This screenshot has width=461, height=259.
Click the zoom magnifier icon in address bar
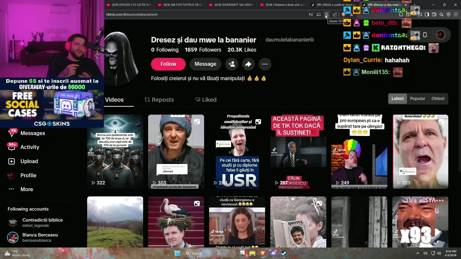pyautogui.click(x=327, y=14)
